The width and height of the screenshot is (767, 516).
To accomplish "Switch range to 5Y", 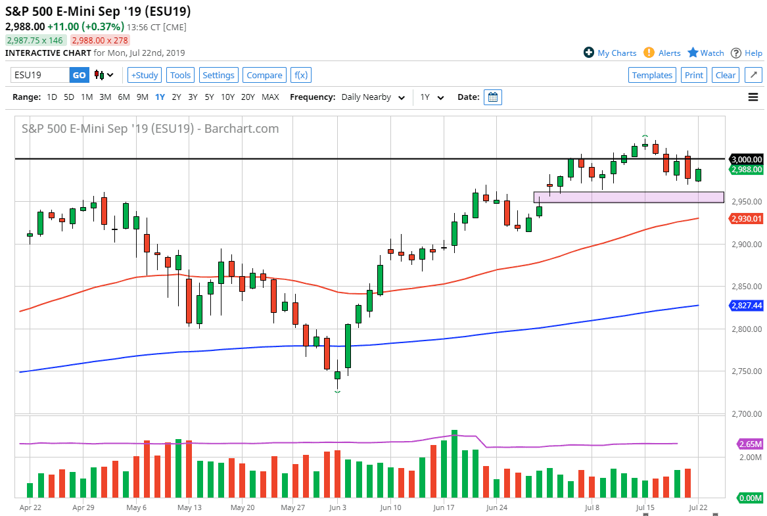I will (209, 97).
